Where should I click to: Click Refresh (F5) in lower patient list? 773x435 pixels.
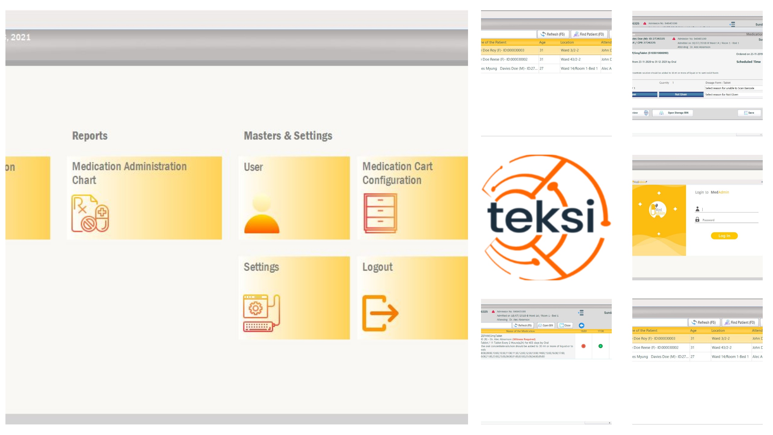[x=704, y=322]
